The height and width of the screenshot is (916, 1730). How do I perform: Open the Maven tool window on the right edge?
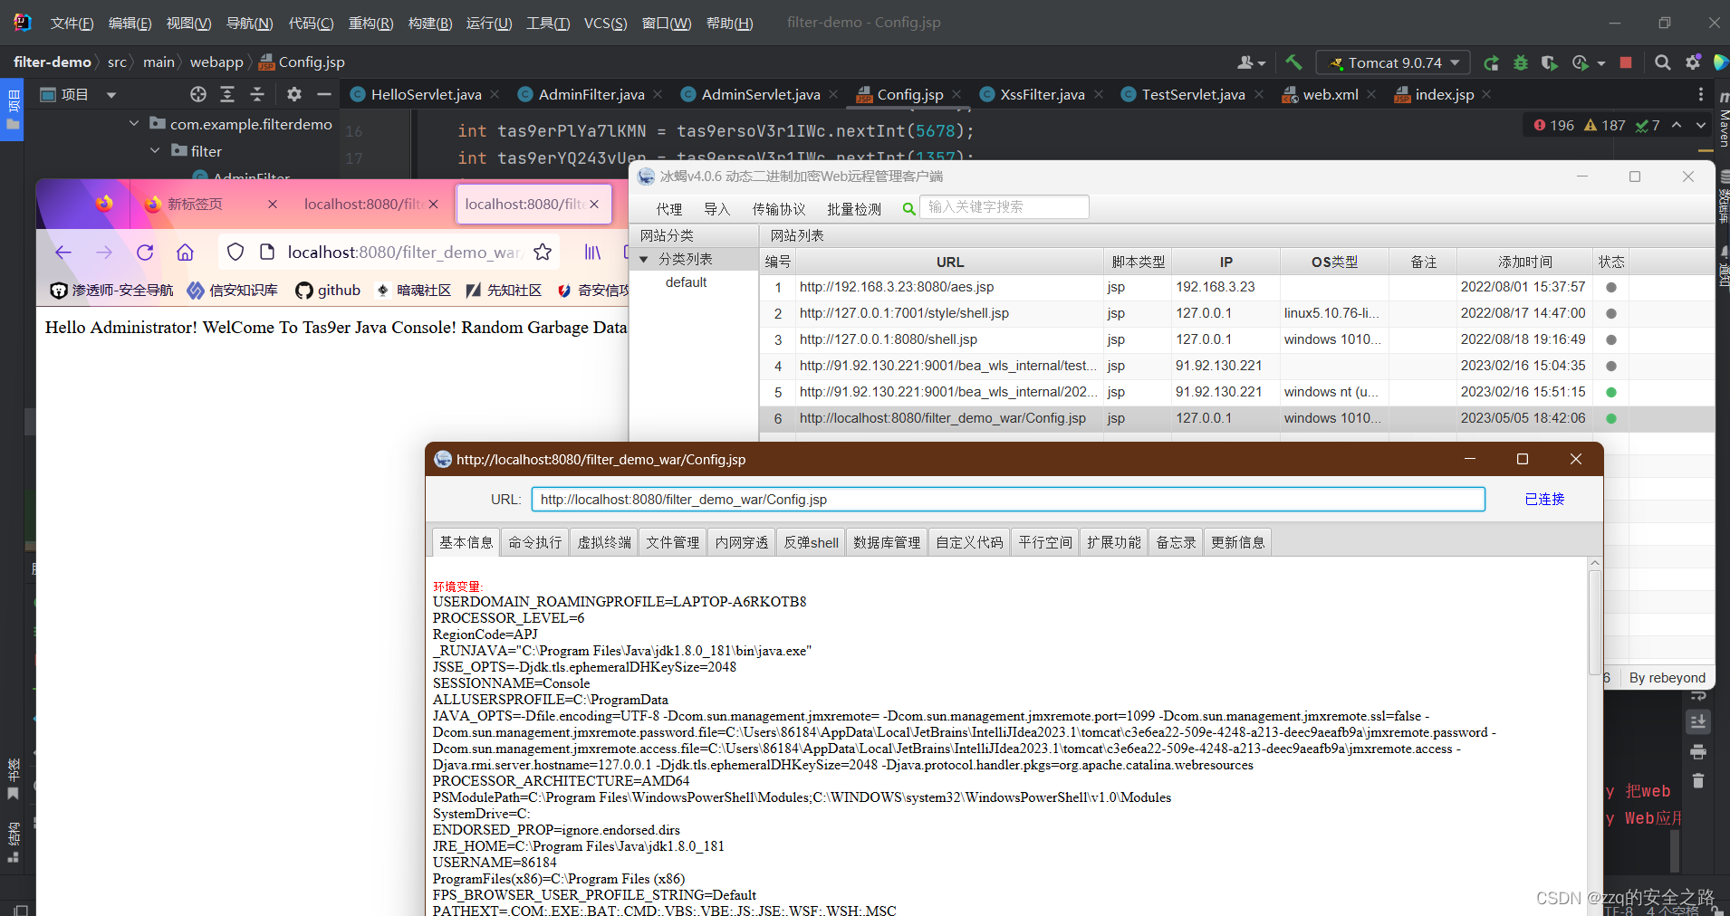pos(1723,119)
